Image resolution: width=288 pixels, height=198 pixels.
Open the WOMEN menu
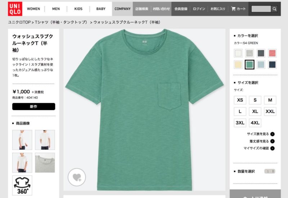coord(33,9)
